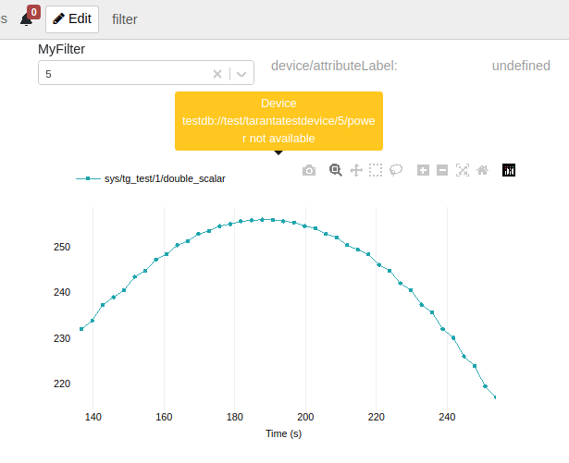Click the x-axis tick label 160
The height and width of the screenshot is (463, 569).
[164, 417]
